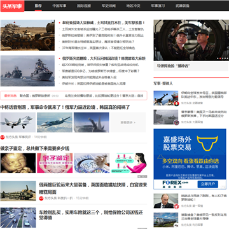Viewport: 229px width, 229px height.
Task: Open the headline 做亲子鉴定，总共做下来需要多少钱
Action: [35, 148]
